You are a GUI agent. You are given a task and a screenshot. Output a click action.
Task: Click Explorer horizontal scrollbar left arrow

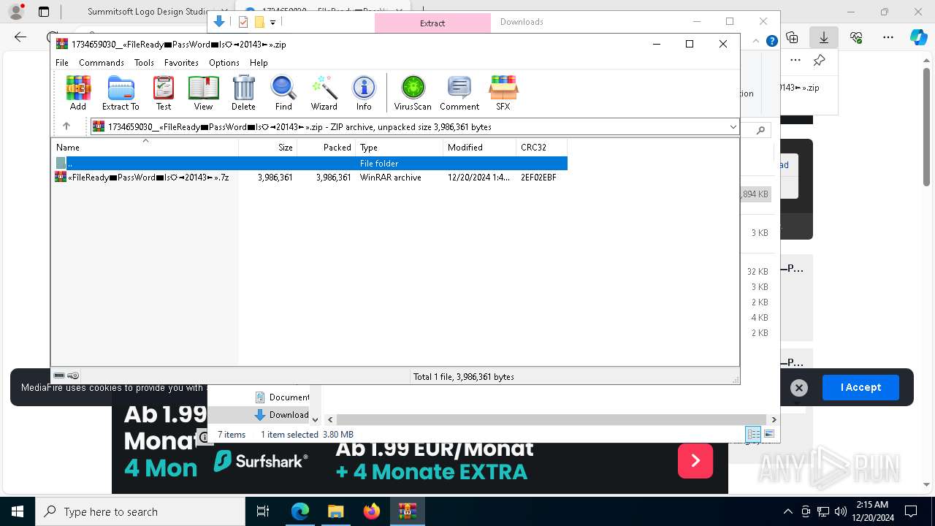330,419
